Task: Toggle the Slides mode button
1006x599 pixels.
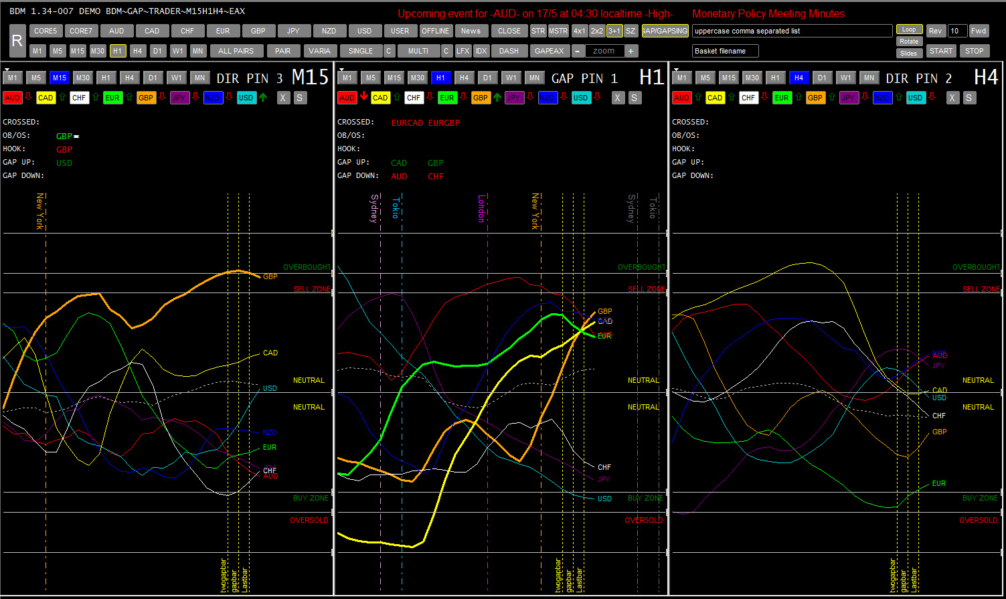Action: [x=909, y=54]
